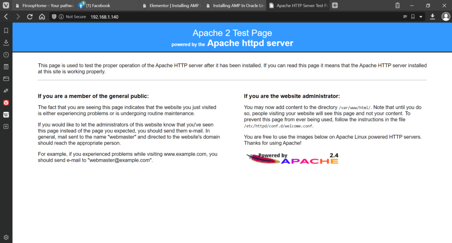Switch to Installing AMP In Oracle tab
452x243 pixels.
[235, 5]
